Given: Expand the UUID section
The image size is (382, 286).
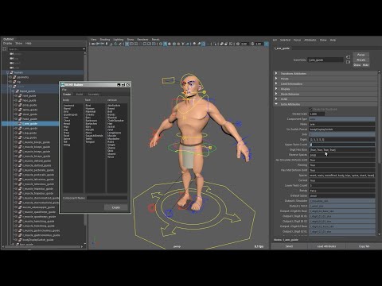Looking at the screenshot, I should [276, 99].
